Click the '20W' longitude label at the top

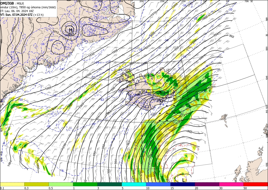tap(142, 1)
